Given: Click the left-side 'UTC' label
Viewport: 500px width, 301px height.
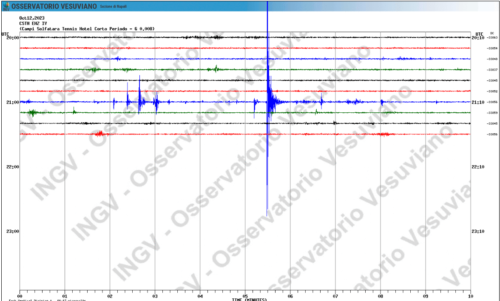Looking at the screenshot, I should tap(5, 34).
